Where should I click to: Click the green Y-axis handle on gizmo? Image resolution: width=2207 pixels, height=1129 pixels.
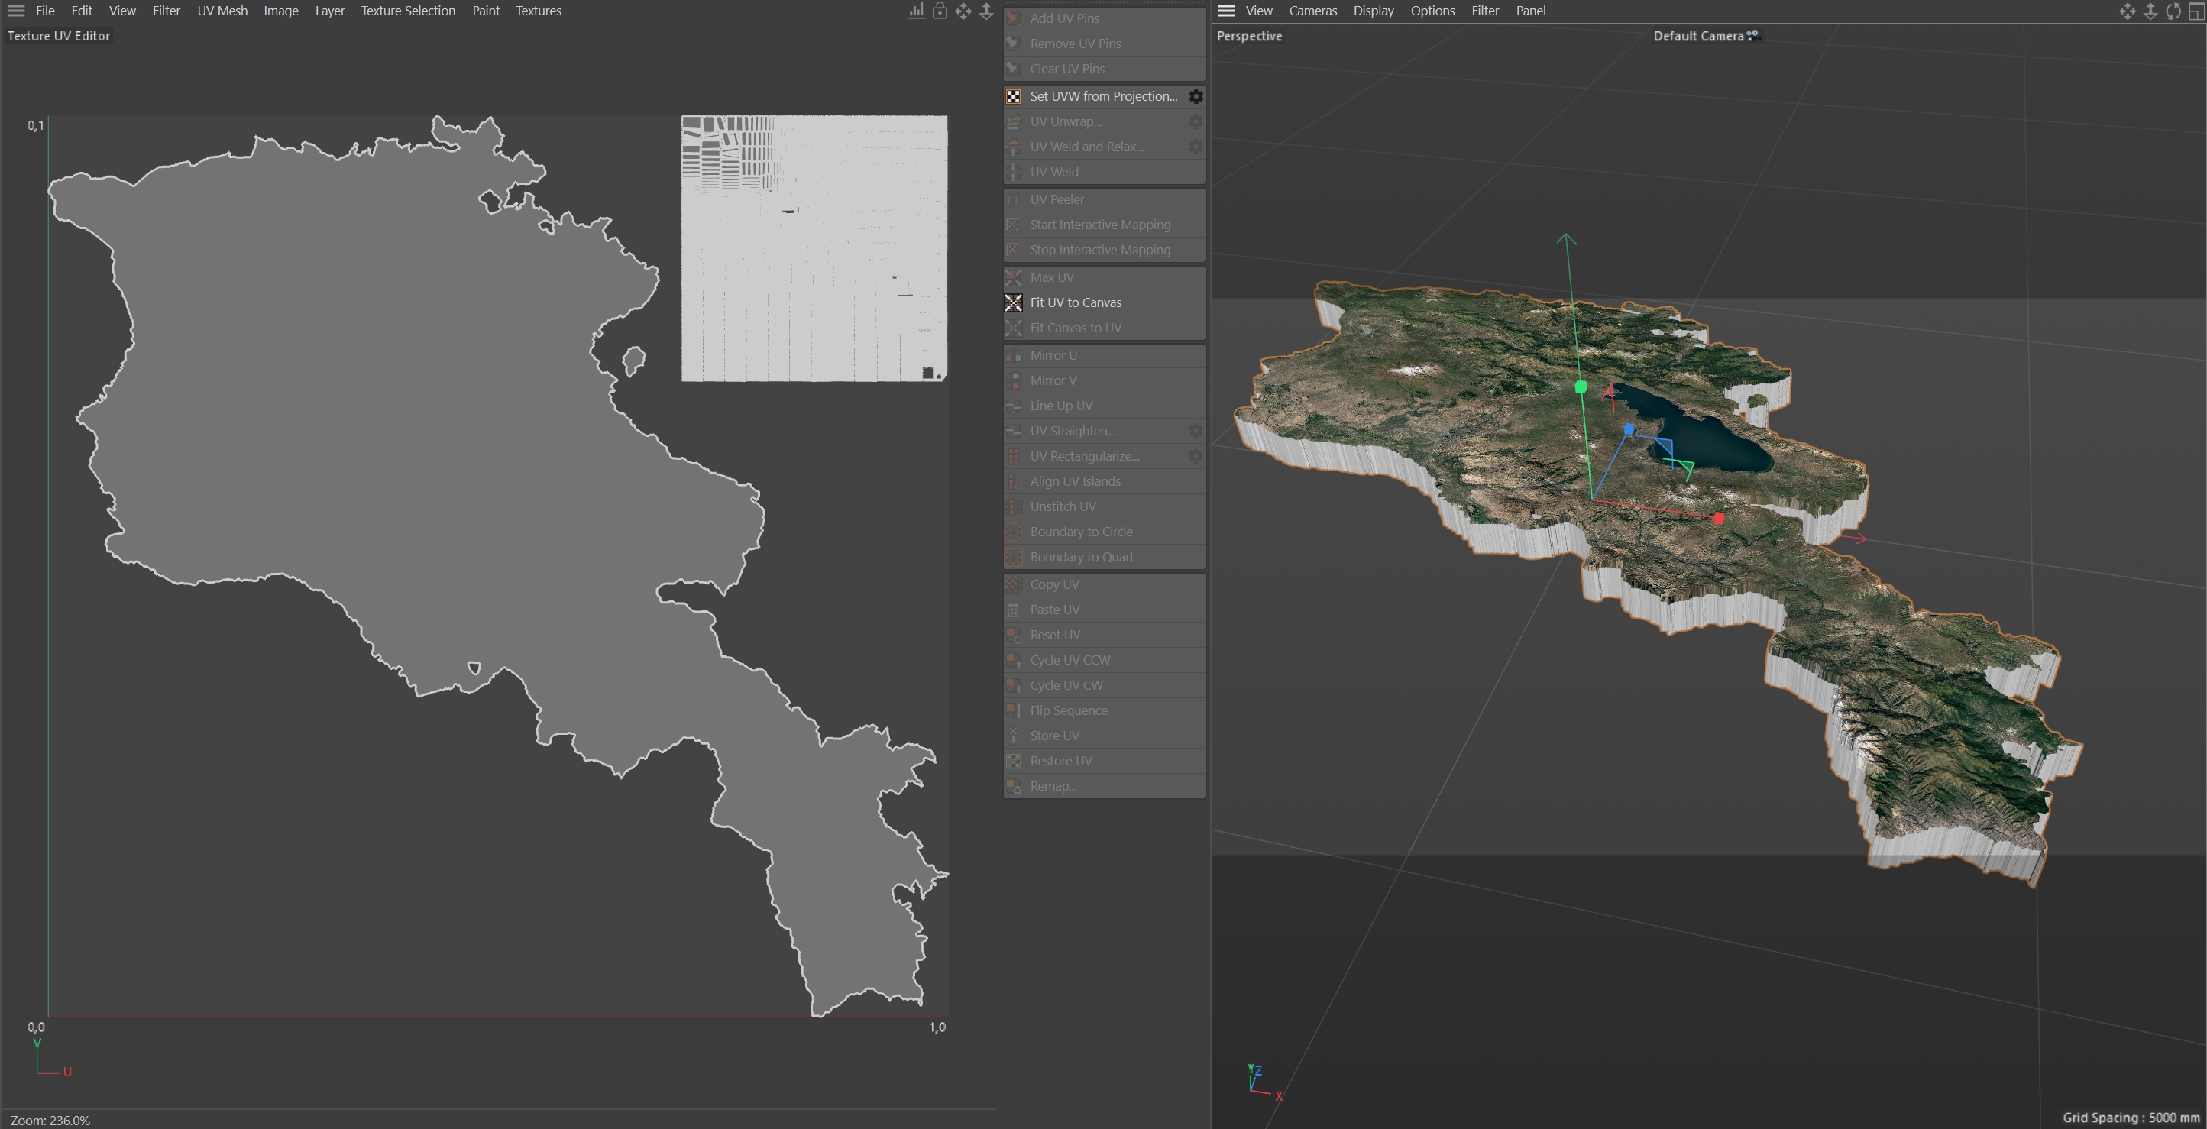(x=1581, y=387)
